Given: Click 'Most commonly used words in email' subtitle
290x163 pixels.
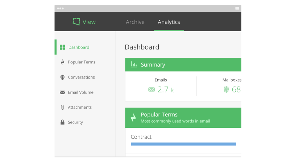Looking at the screenshot, I should [x=175, y=121].
